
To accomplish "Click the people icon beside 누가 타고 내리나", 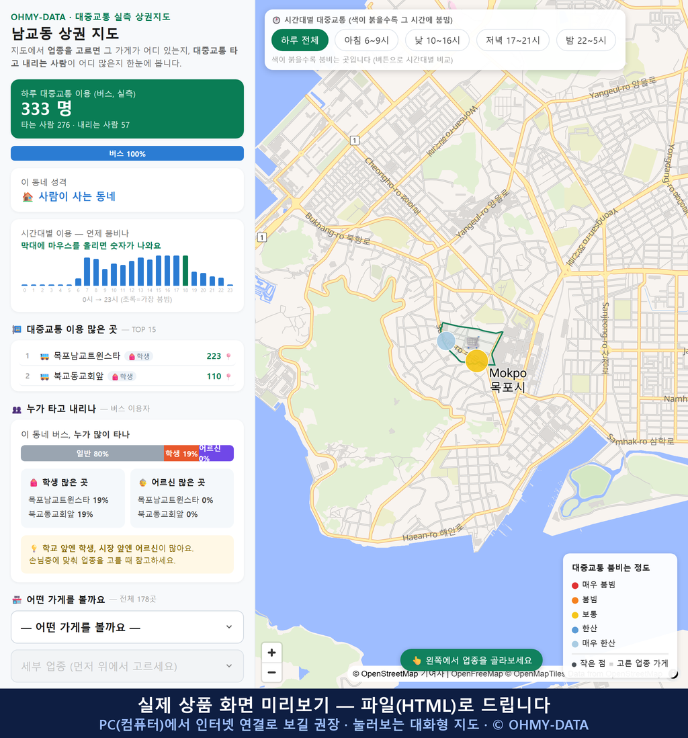I will click(17, 409).
